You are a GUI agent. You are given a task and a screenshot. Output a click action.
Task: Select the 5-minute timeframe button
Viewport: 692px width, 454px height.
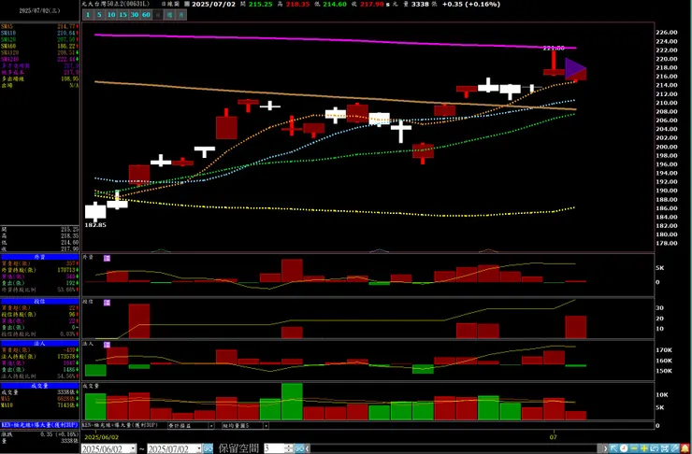click(99, 15)
